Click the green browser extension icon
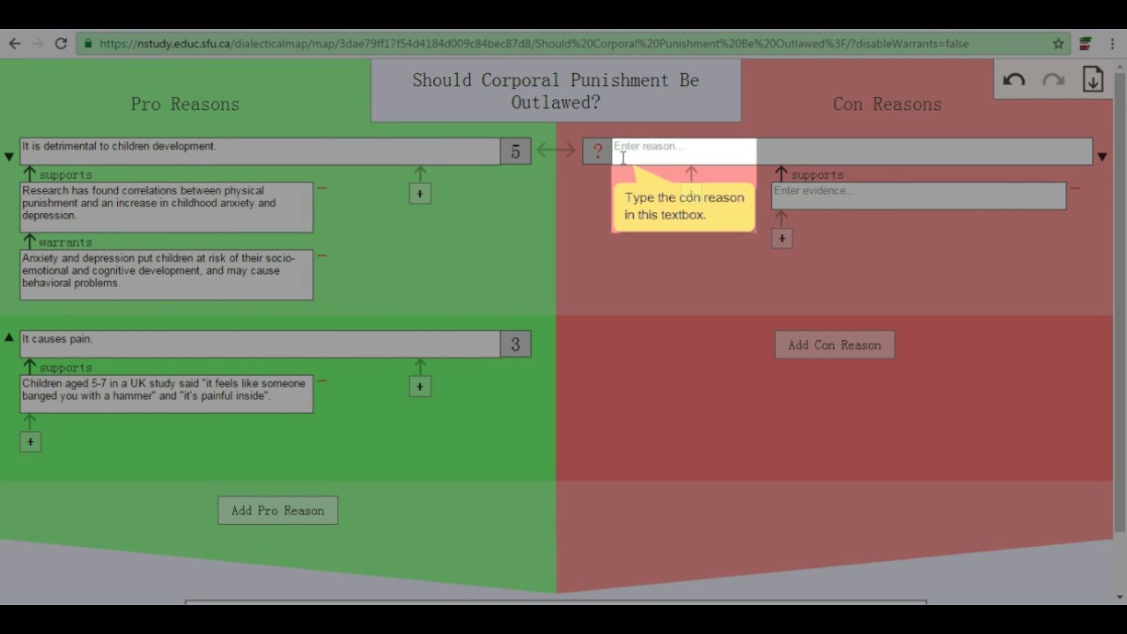 [1086, 43]
